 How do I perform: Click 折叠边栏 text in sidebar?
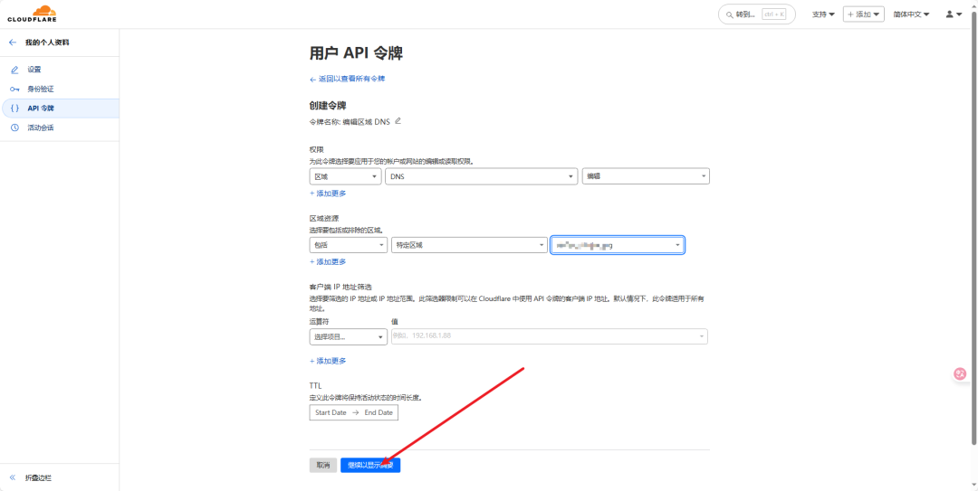click(38, 478)
